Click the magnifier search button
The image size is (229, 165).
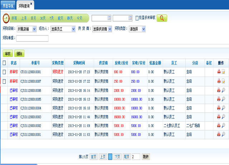click(162, 18)
